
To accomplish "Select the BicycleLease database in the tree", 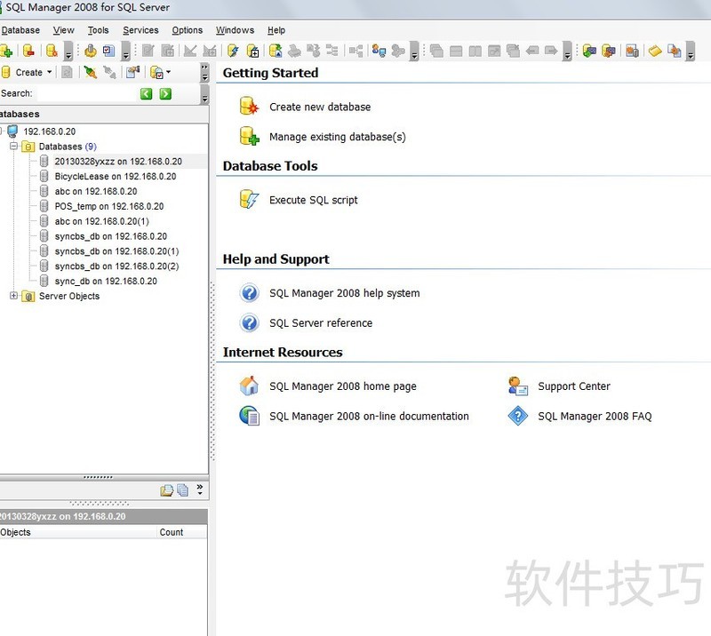I will 92,176.
